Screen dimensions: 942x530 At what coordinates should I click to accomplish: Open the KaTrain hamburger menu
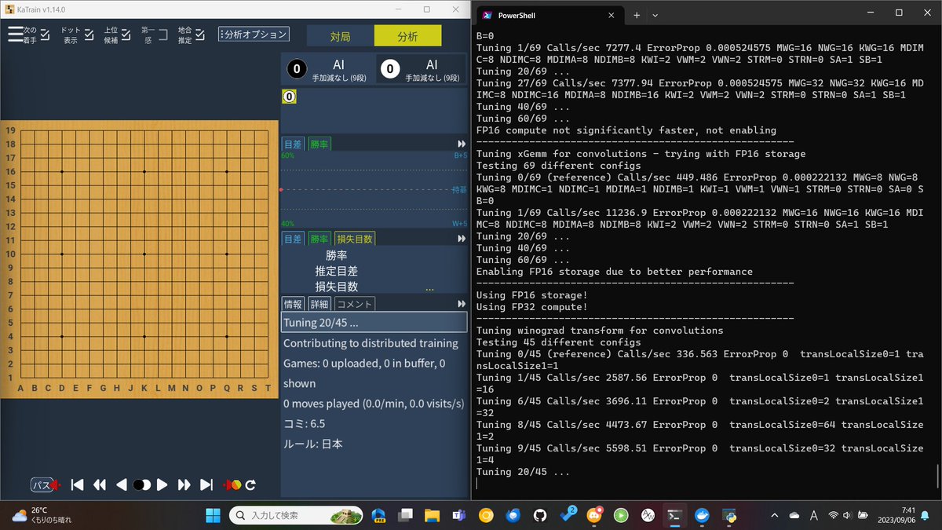pyautogui.click(x=15, y=35)
